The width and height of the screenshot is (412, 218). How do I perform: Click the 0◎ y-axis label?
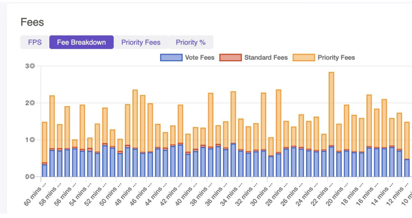[x=30, y=177]
